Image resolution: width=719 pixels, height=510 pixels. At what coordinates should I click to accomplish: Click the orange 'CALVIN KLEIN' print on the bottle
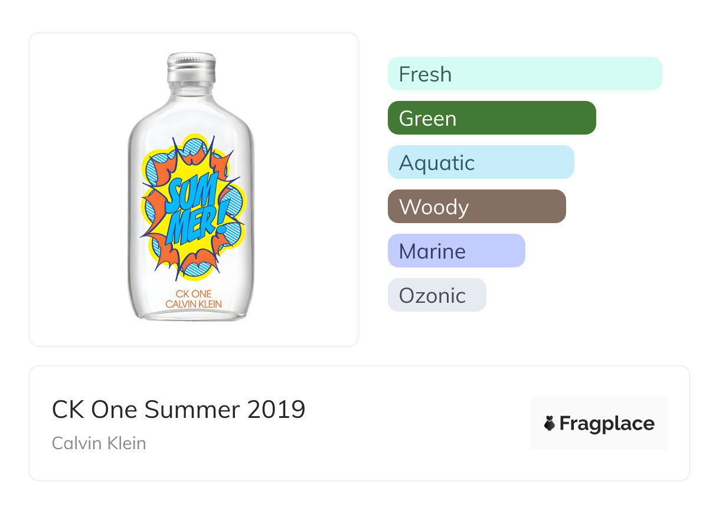tap(194, 304)
